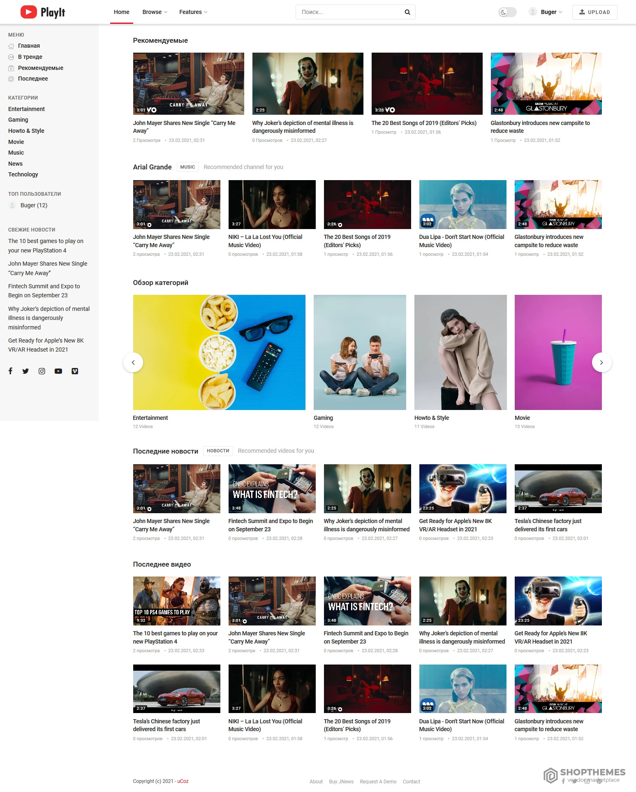636x792 pixels.
Task: Open Entertainment category in sidebar
Action: (x=26, y=109)
